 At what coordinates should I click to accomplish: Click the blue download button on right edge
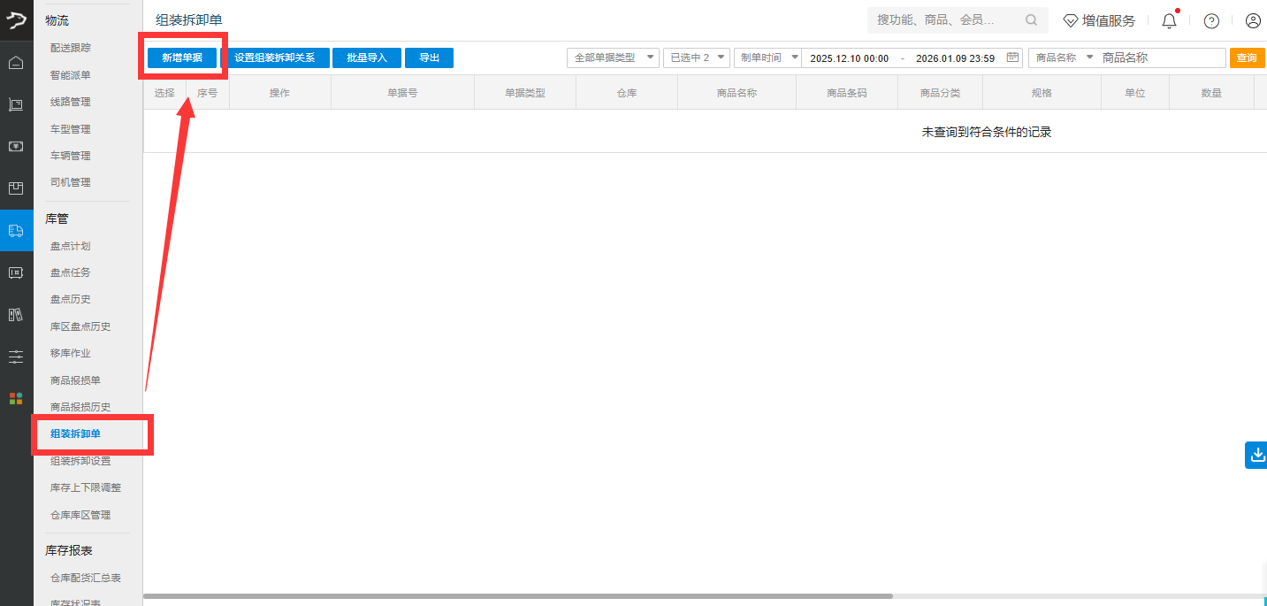click(1256, 456)
